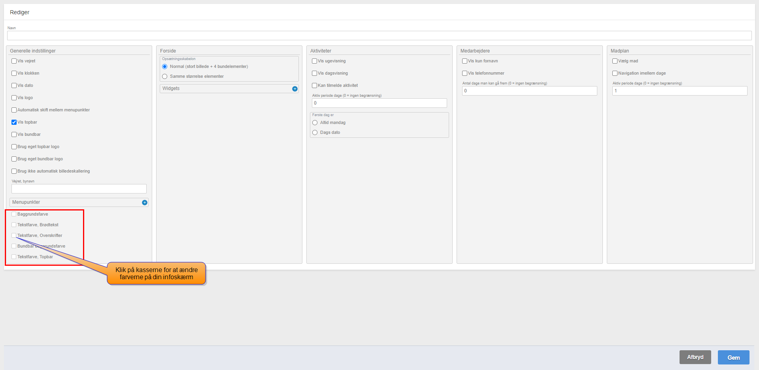759x370 pixels.
Task: Click into the Navn text field
Action: click(x=379, y=36)
